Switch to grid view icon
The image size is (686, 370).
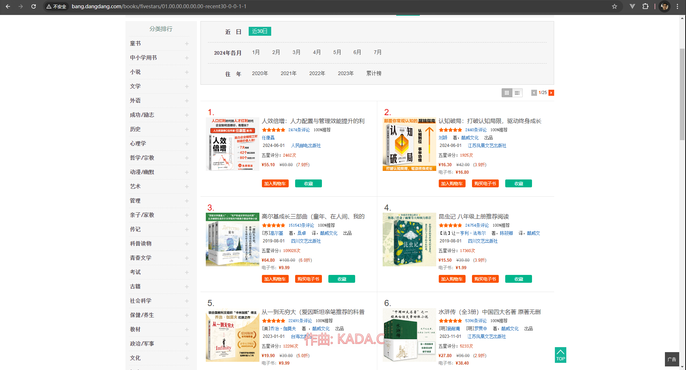507,93
